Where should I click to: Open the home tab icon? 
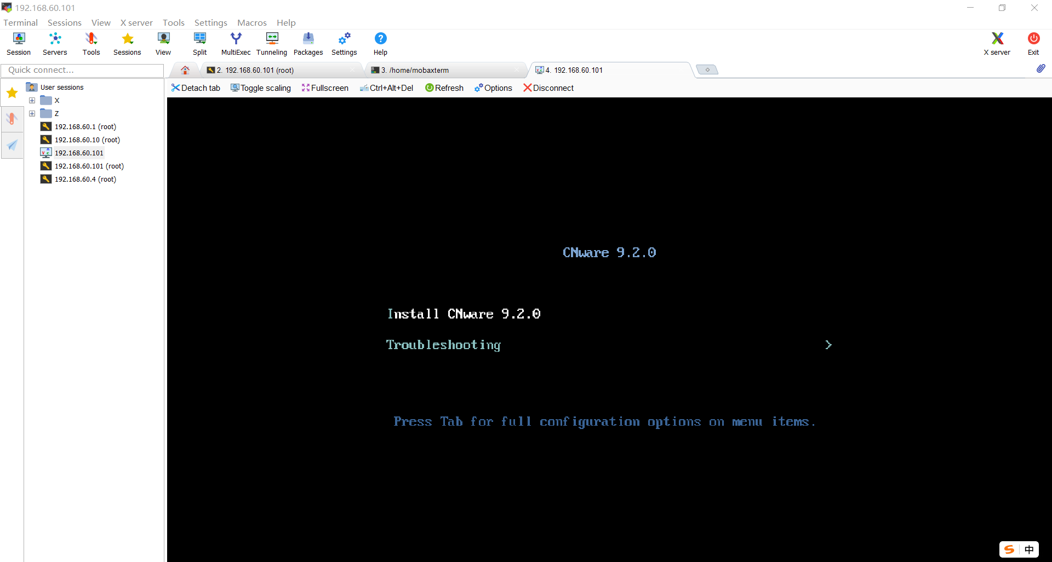click(x=185, y=70)
